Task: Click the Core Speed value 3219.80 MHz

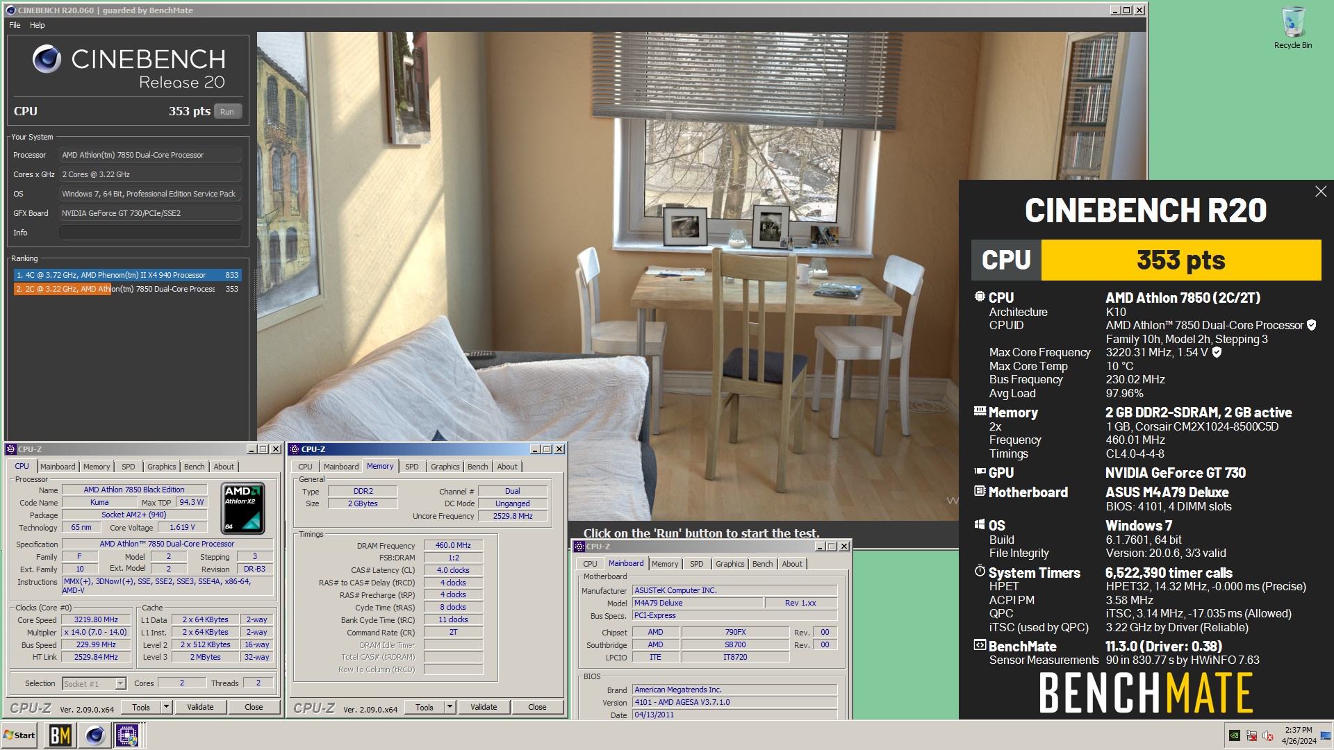Action: pyautogui.click(x=97, y=620)
